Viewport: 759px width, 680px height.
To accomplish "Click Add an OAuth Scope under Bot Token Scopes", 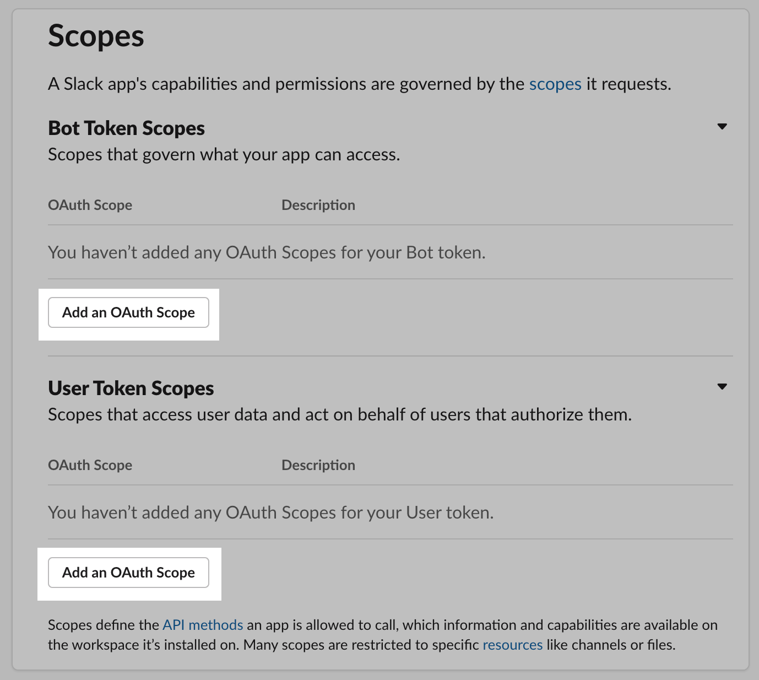I will click(x=128, y=312).
